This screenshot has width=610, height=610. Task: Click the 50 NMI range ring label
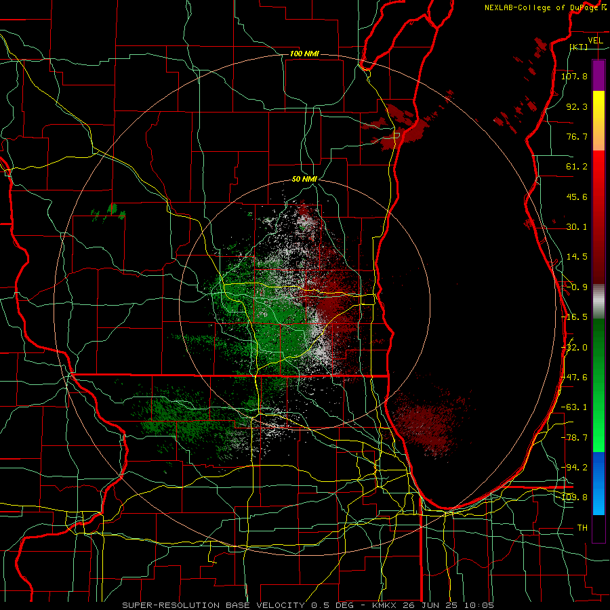point(304,180)
